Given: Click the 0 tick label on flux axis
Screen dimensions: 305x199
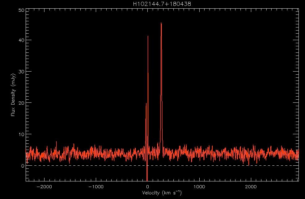Looking at the screenshot, I should (23, 166).
